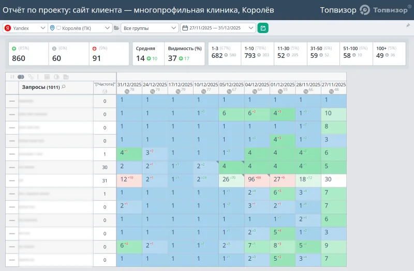Select the 1-3 positions filter card
This screenshot has width=414, height=271.
pyautogui.click(x=225, y=54)
